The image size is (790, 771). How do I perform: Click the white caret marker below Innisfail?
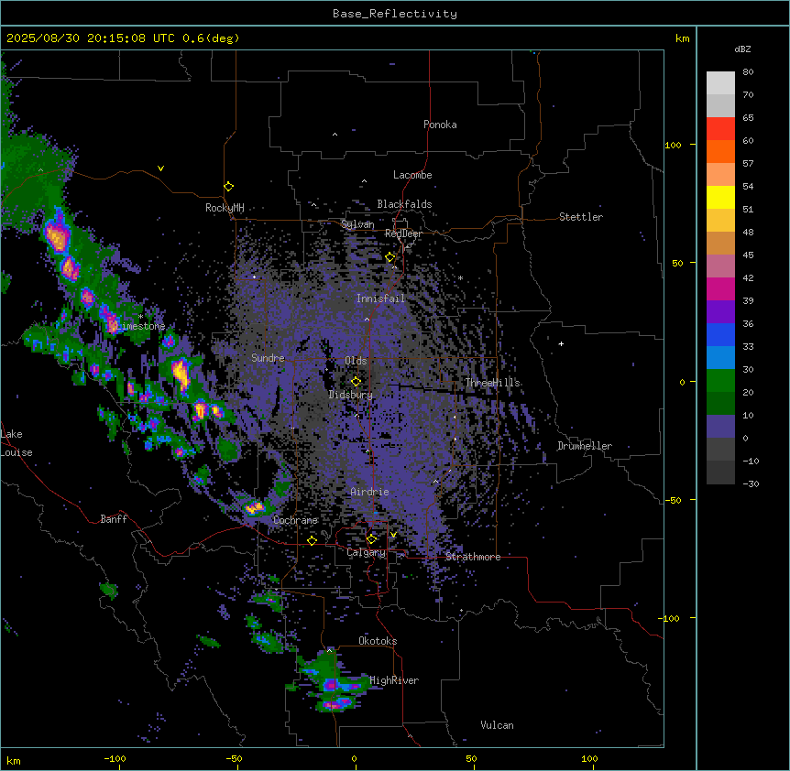(x=367, y=319)
